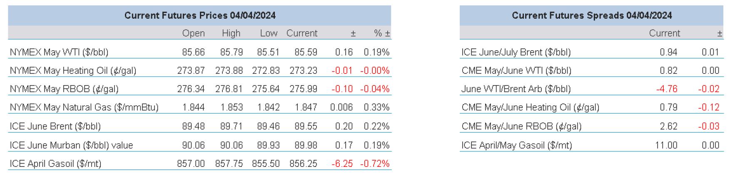Click the Current Futures Spreads 04/04/2024 header

(x=591, y=16)
